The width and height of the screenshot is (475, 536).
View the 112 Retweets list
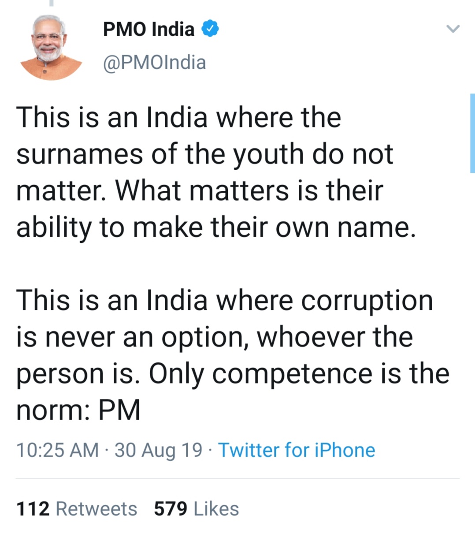click(x=77, y=509)
